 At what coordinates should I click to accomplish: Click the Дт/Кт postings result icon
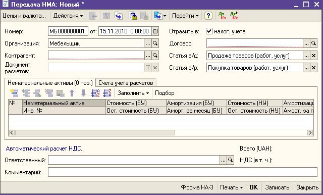(x=222, y=16)
